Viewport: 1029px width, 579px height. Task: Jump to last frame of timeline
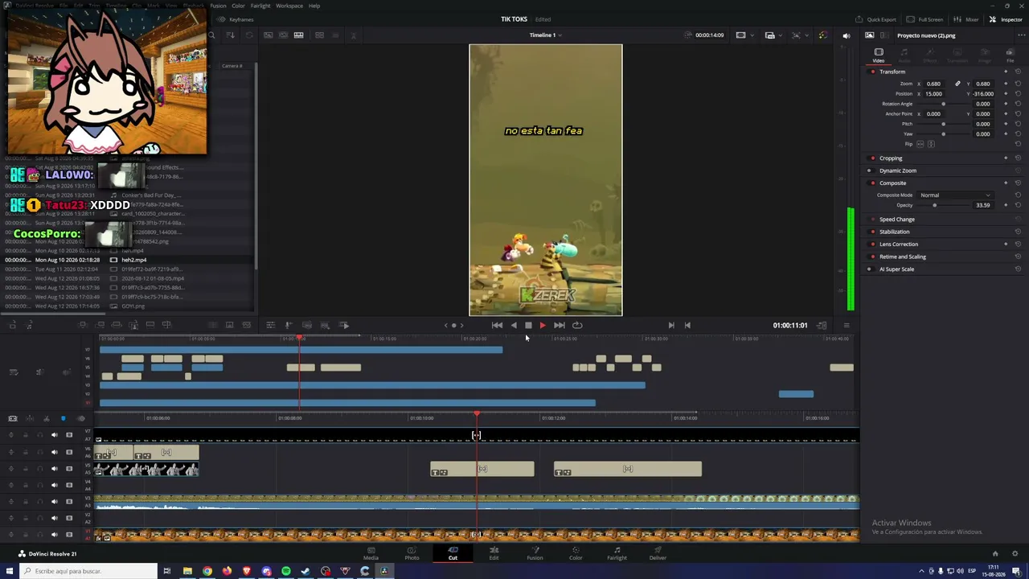(560, 326)
